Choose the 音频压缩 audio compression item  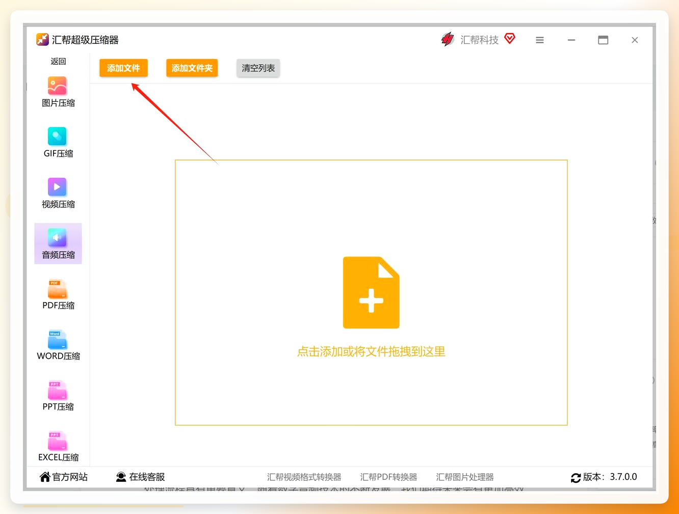point(58,244)
